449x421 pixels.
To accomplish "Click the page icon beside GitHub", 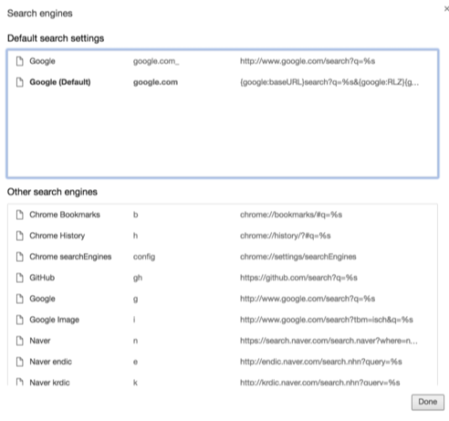I will coord(20,278).
